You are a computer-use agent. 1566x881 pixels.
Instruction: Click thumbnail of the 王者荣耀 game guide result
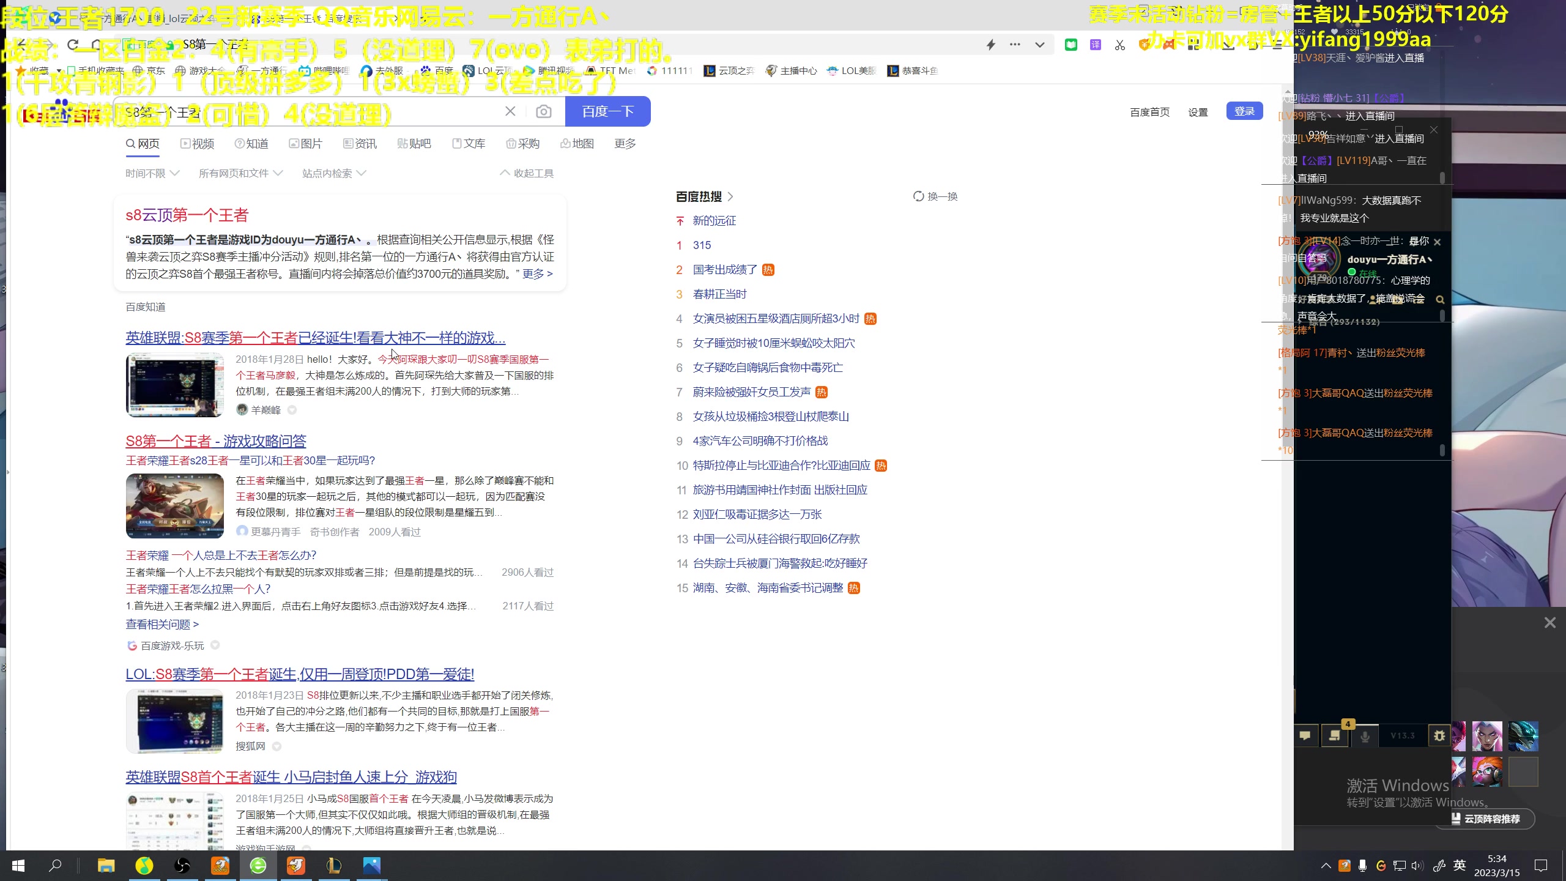[x=175, y=506]
